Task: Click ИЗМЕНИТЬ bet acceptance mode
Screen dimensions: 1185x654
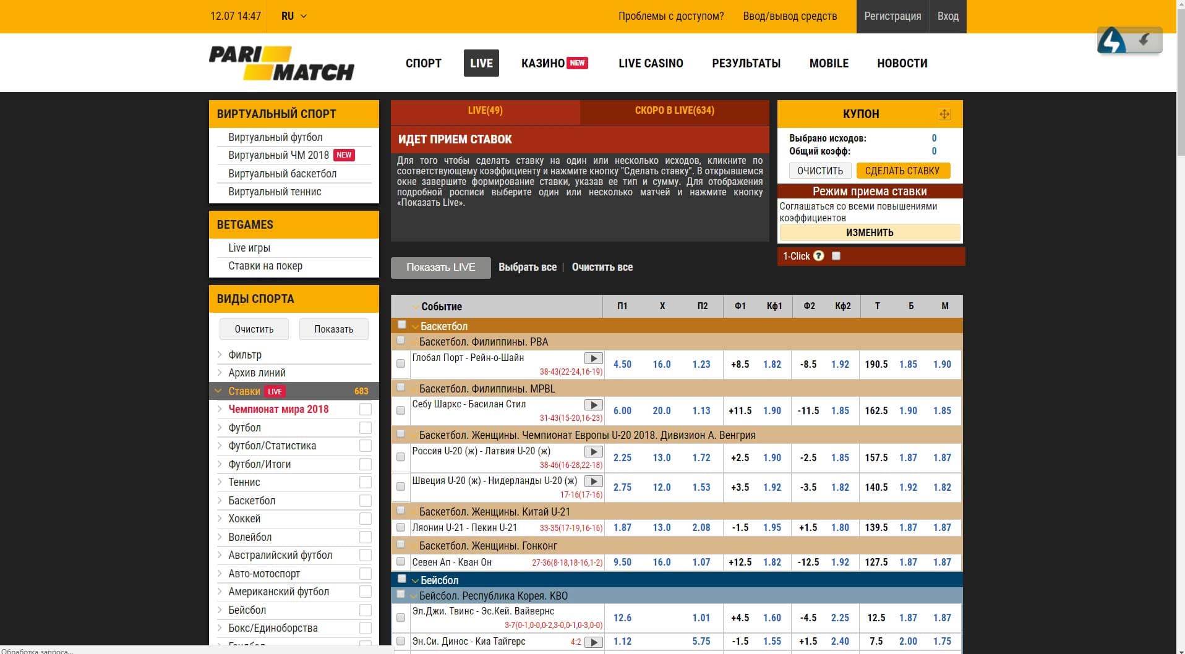Action: pos(870,232)
